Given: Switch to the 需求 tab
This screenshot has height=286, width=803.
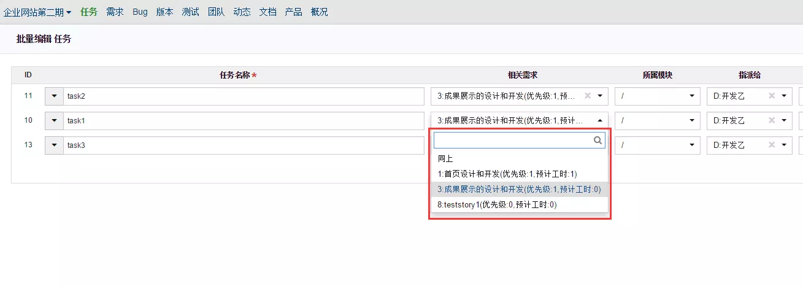Looking at the screenshot, I should (x=115, y=12).
